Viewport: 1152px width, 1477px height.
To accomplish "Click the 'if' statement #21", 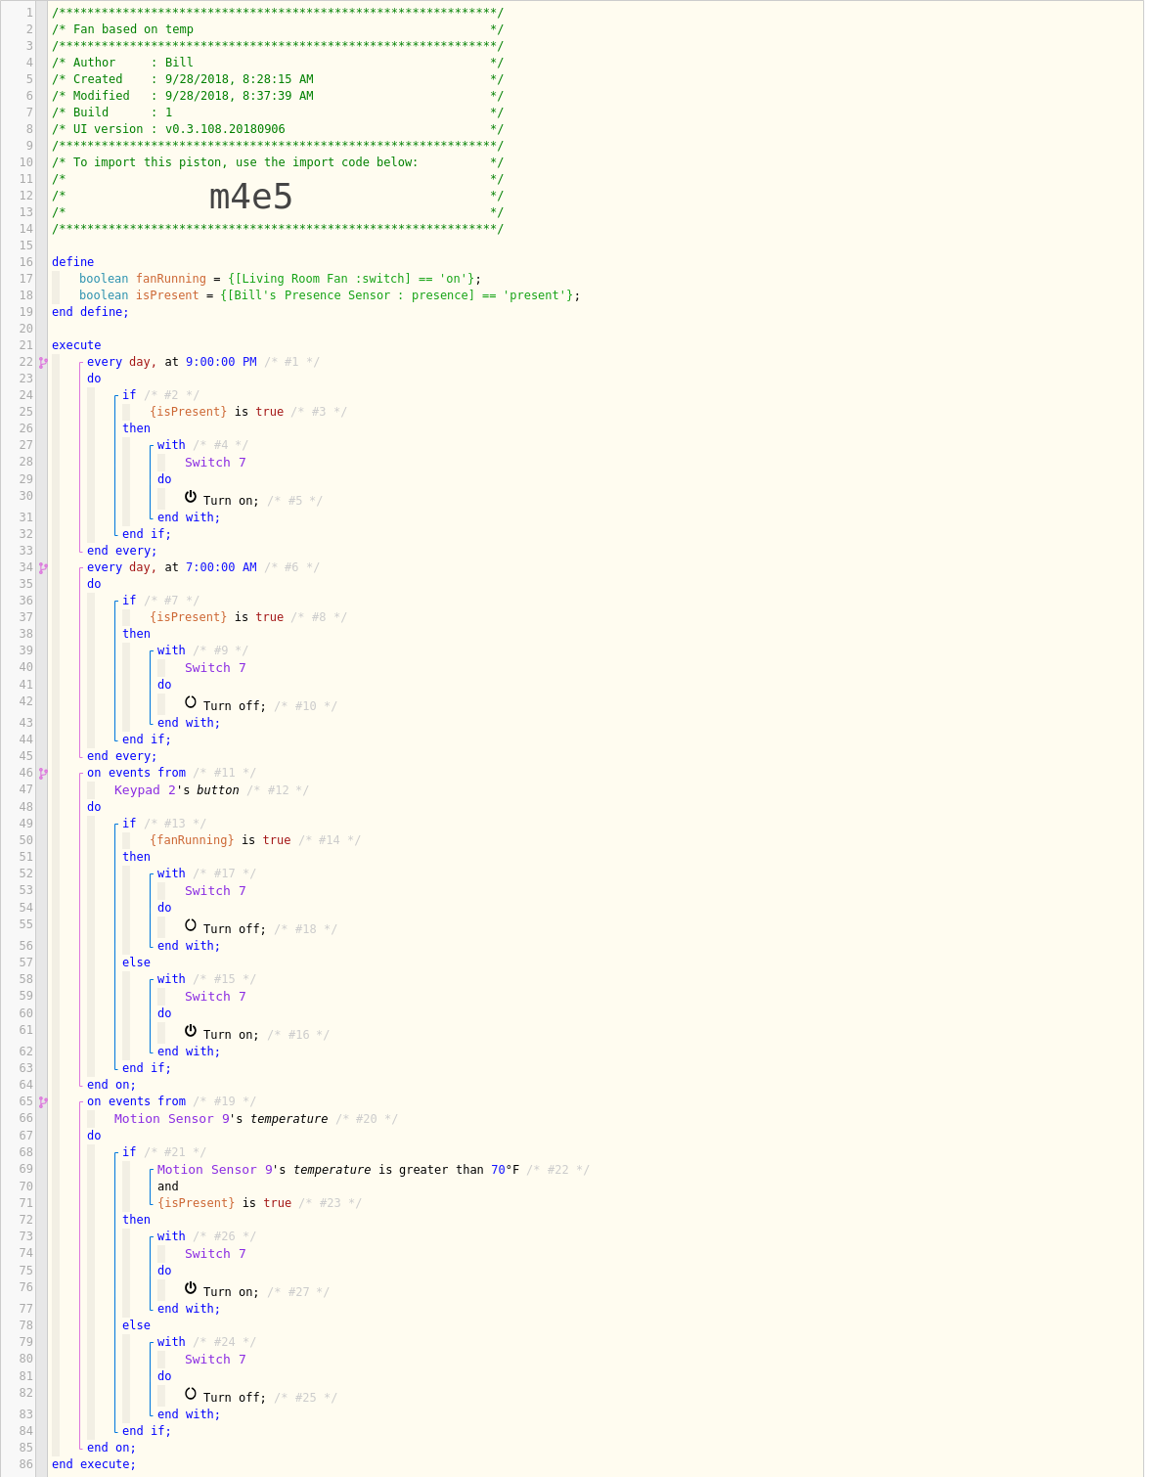I will coord(129,1152).
